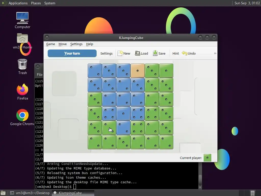Undo the last move
261x196 pixels.
[x=189, y=53]
